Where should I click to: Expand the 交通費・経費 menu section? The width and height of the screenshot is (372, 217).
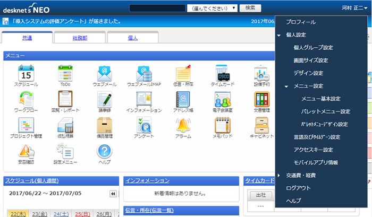point(279,175)
